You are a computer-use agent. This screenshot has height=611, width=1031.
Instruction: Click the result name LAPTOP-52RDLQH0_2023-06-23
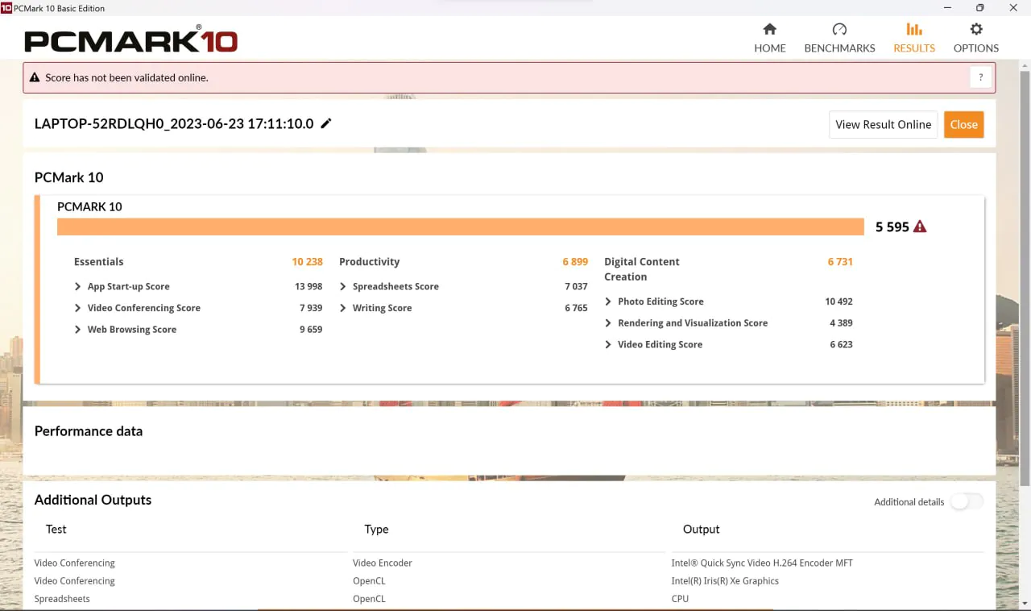tap(174, 124)
